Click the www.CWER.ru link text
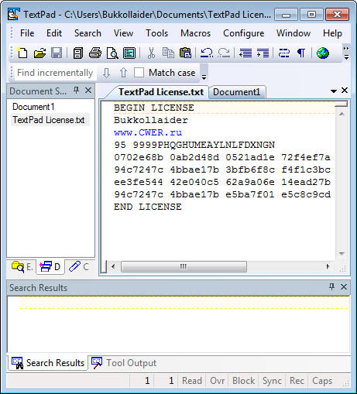 pyautogui.click(x=148, y=132)
